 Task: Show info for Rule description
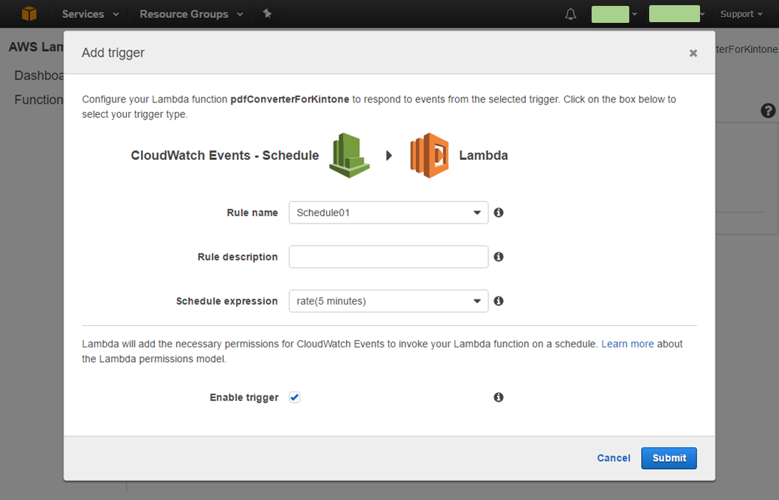[498, 257]
